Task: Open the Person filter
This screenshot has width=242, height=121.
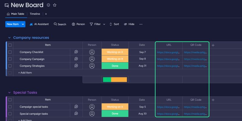Action: coord(78,24)
